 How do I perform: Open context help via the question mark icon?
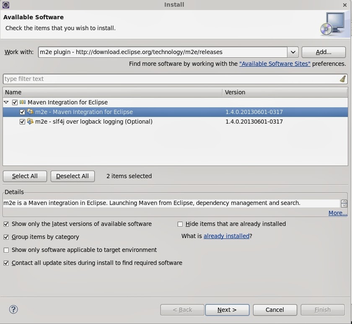[13, 309]
